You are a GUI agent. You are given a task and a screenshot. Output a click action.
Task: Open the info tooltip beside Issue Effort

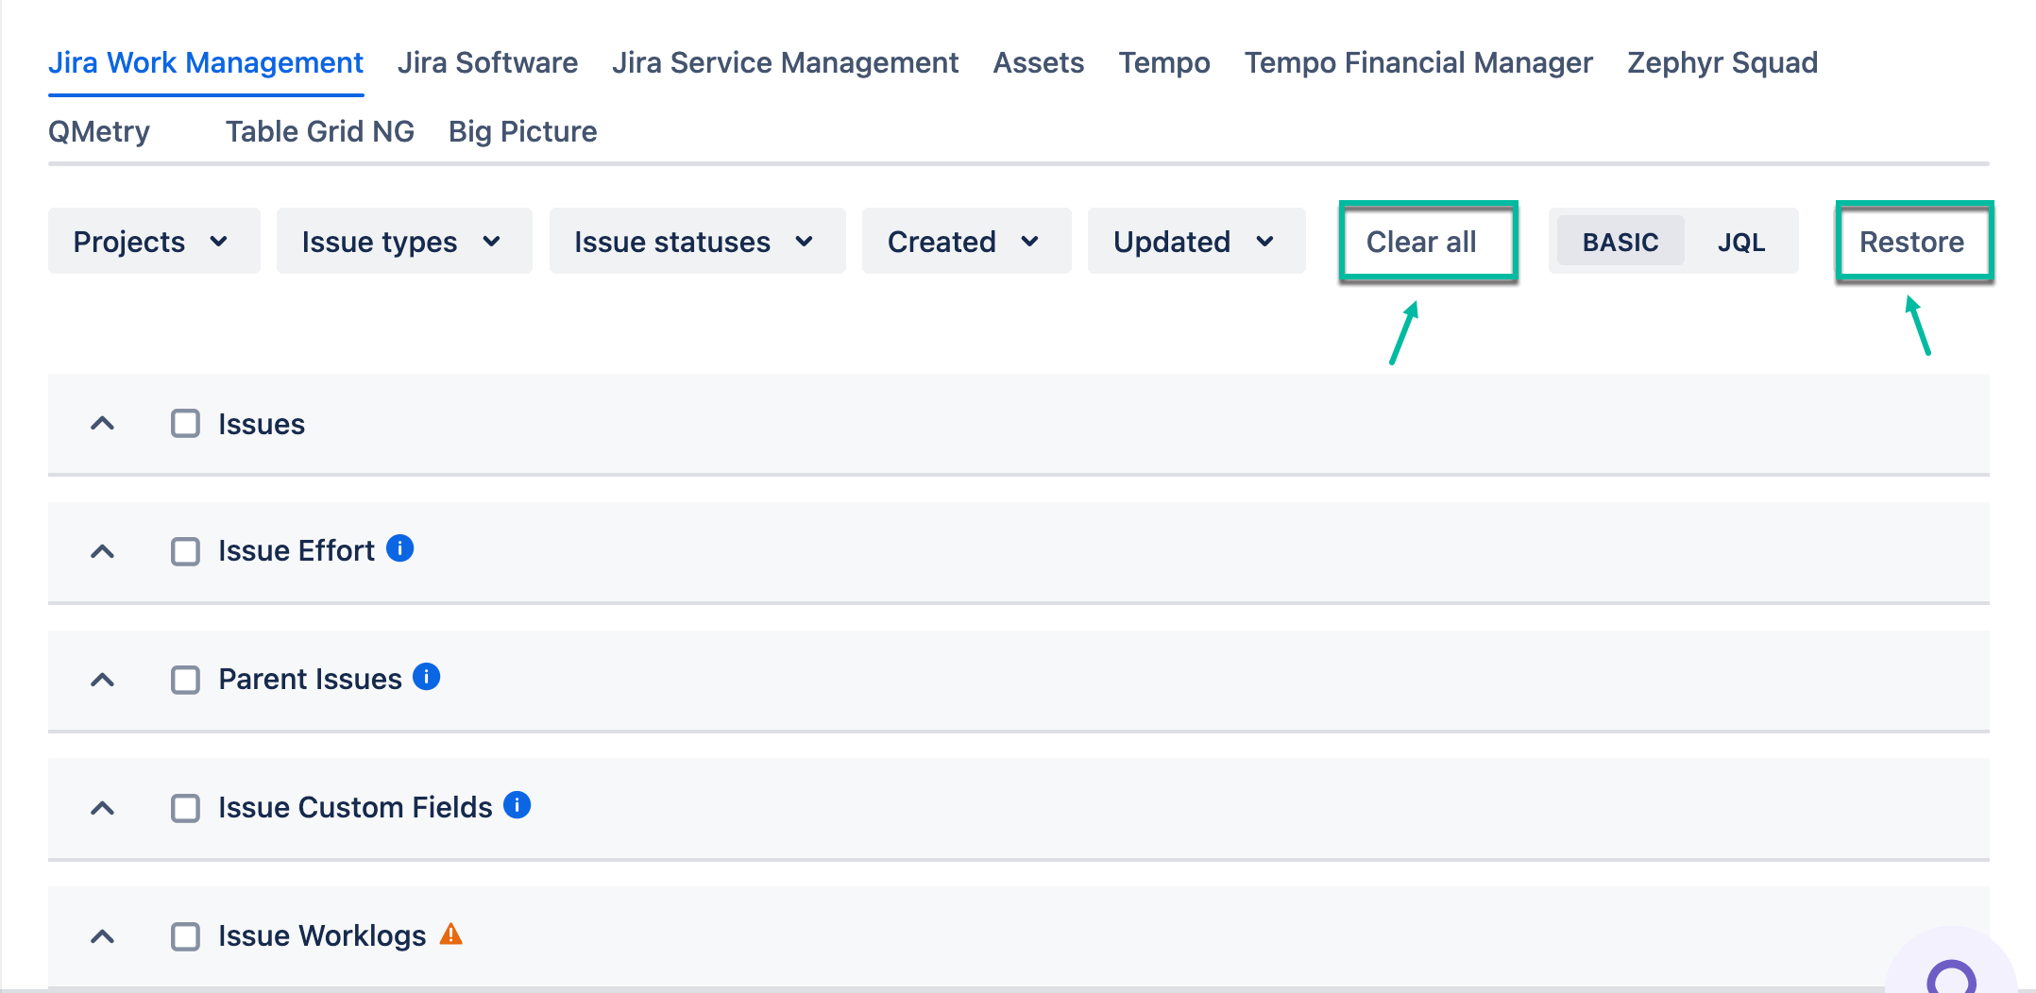[399, 548]
